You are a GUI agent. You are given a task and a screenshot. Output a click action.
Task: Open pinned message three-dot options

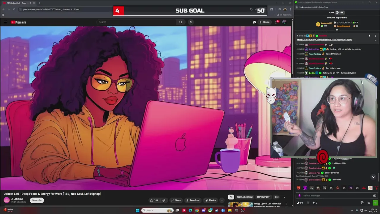click(x=375, y=36)
